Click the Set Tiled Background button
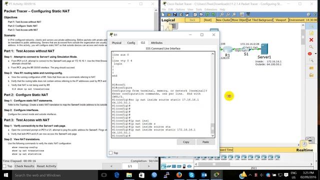This screenshot has height=180, width=320. click(260, 20)
